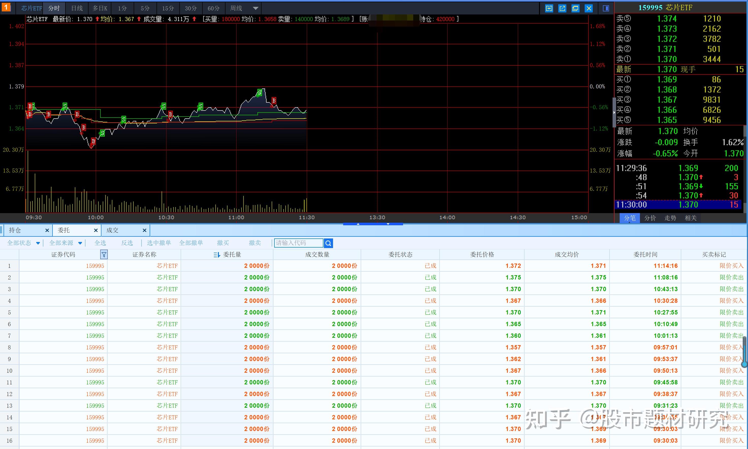This screenshot has height=449, width=748.
Task: Open the 全部状态 filter dropdown
Action: (x=38, y=243)
